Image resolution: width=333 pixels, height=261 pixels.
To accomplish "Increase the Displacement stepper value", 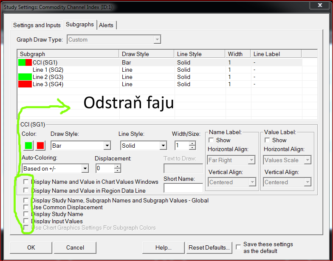I will (x=117, y=166).
